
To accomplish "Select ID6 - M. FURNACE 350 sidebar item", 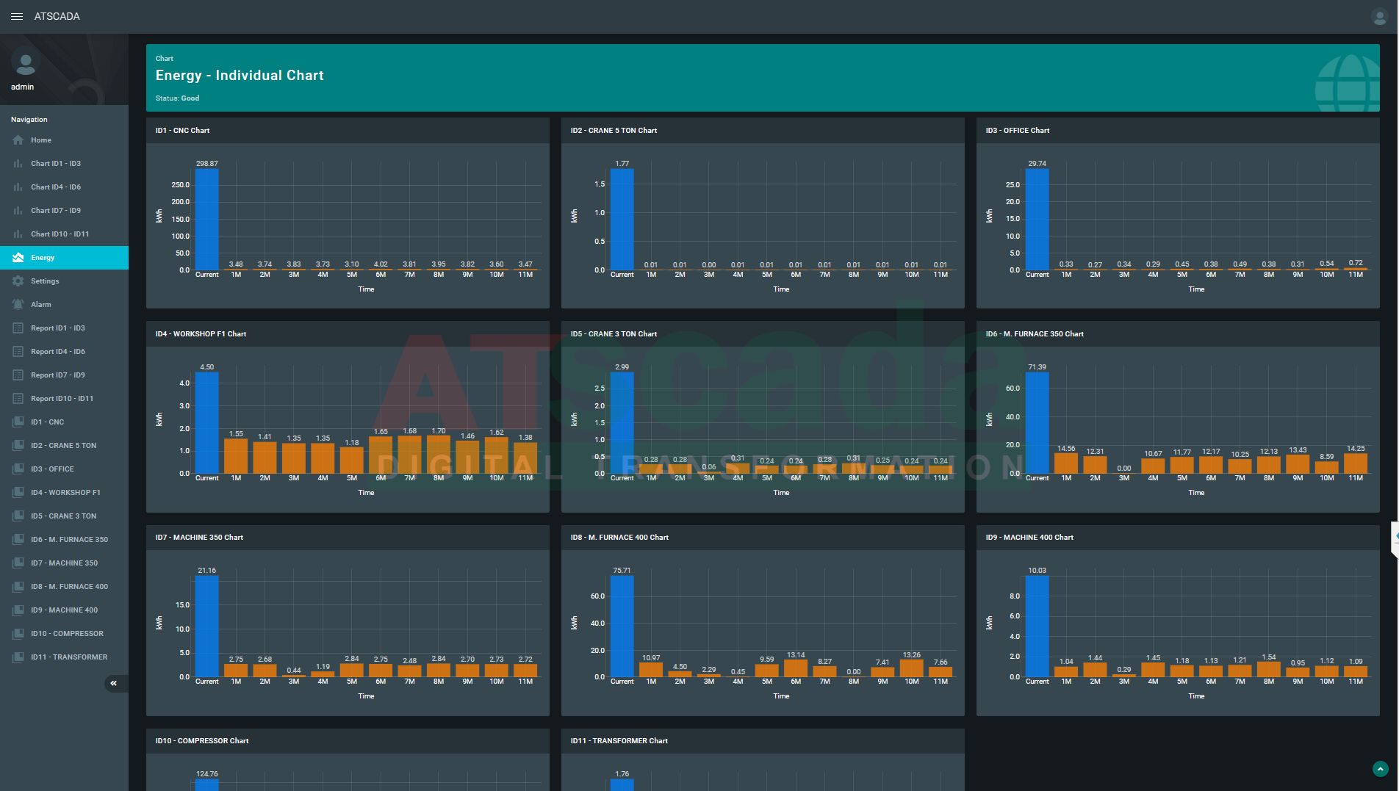I will (x=69, y=540).
